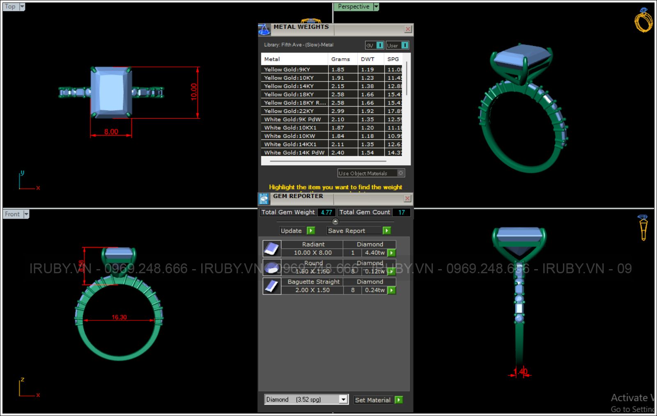Screen dimensions: 657x416
Task: Click the metal list vertical scrollbar
Action: [x=407, y=78]
